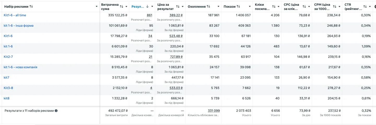Select link clicks value 4 206
Image resolution: width=376 pixels, height=125 pixels.
(275, 15)
